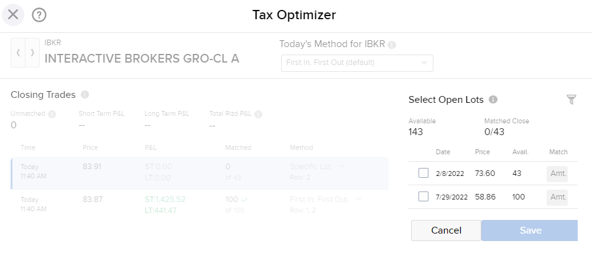592x259 pixels.
Task: Open Today's Method dropdown for IBKR
Action: 357,63
